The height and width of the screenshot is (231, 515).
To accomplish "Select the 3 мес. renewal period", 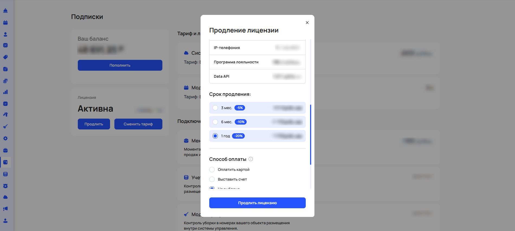I will 215,108.
